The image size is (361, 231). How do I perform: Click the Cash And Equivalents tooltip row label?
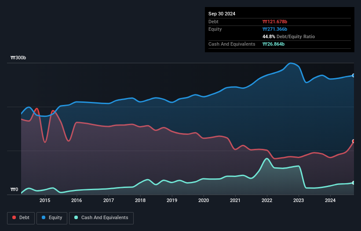232,44
